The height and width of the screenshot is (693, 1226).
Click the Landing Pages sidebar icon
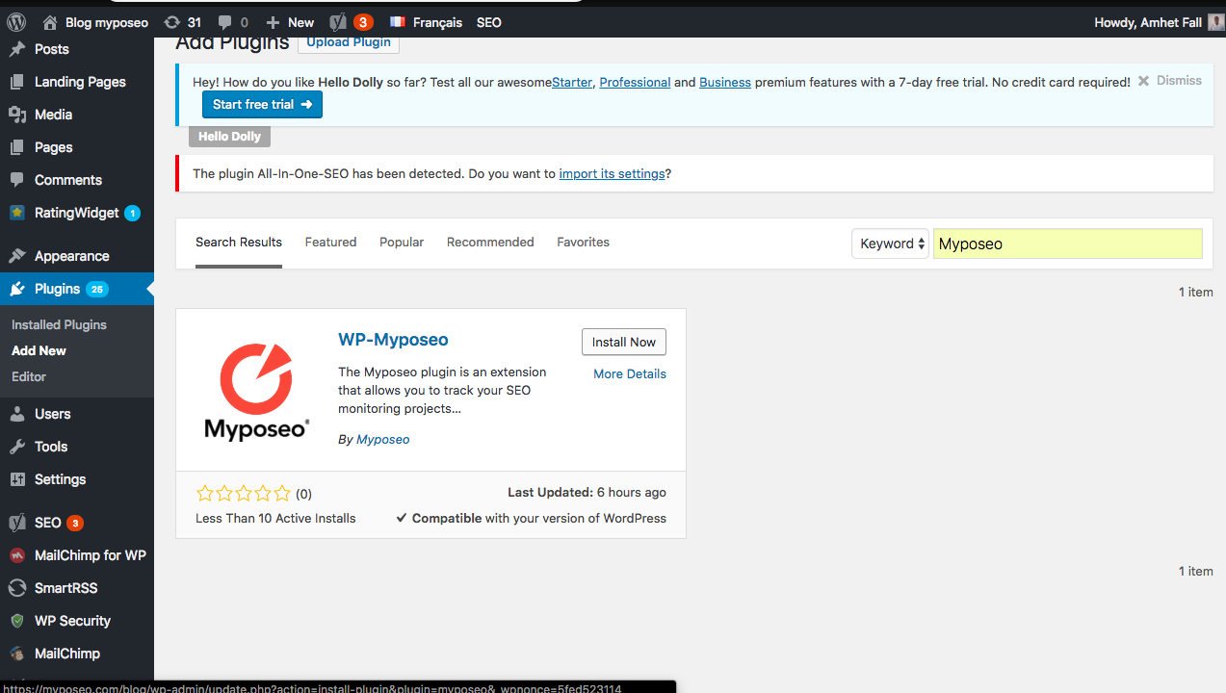pos(17,82)
